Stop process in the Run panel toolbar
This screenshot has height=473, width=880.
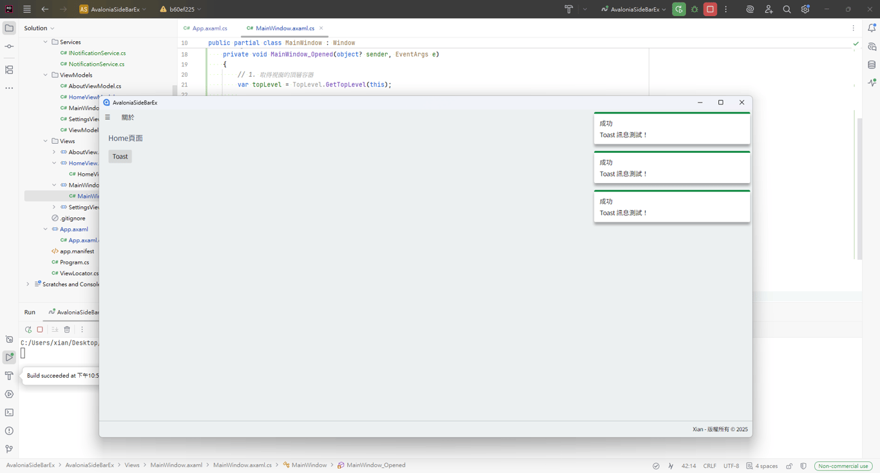point(40,329)
